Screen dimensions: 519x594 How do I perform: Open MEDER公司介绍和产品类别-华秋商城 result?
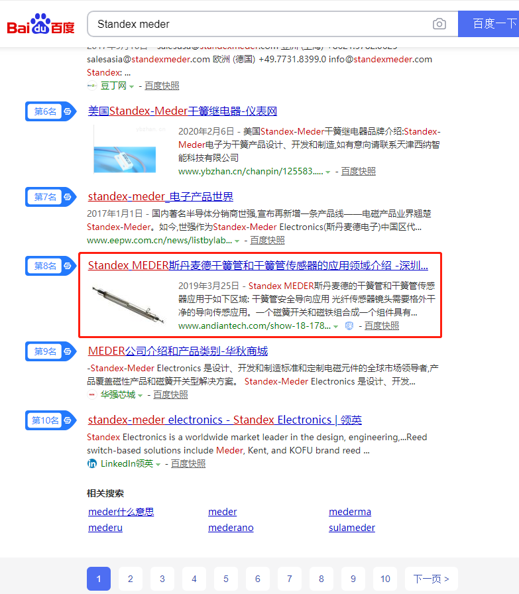(x=178, y=351)
